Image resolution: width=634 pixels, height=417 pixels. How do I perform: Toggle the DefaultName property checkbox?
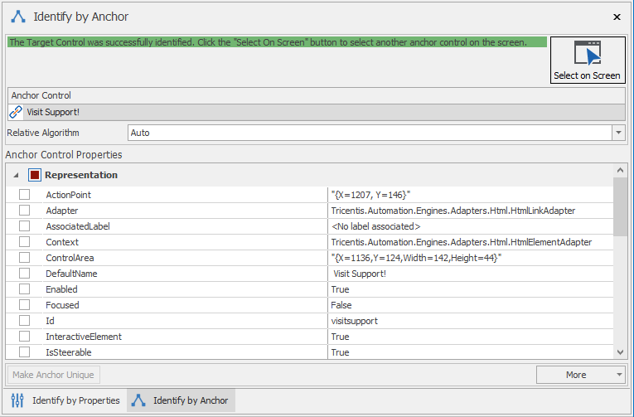pyautogui.click(x=24, y=274)
